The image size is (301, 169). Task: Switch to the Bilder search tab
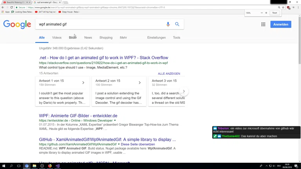[73, 38]
